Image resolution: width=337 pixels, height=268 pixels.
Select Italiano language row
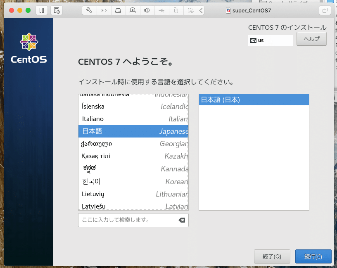click(x=133, y=119)
